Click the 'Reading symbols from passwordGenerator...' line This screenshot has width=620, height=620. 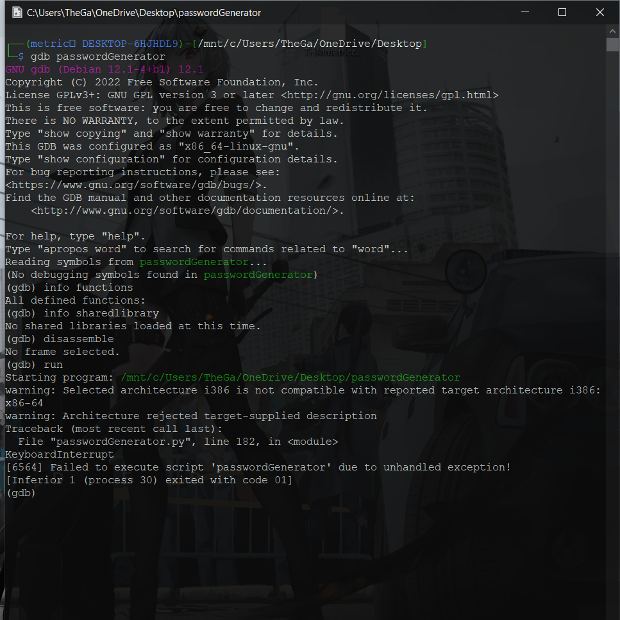[136, 262]
